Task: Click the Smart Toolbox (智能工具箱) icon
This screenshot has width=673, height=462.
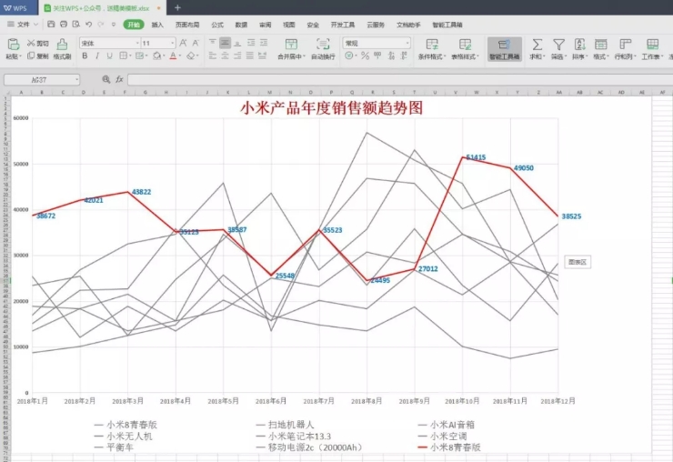Action: click(x=504, y=45)
